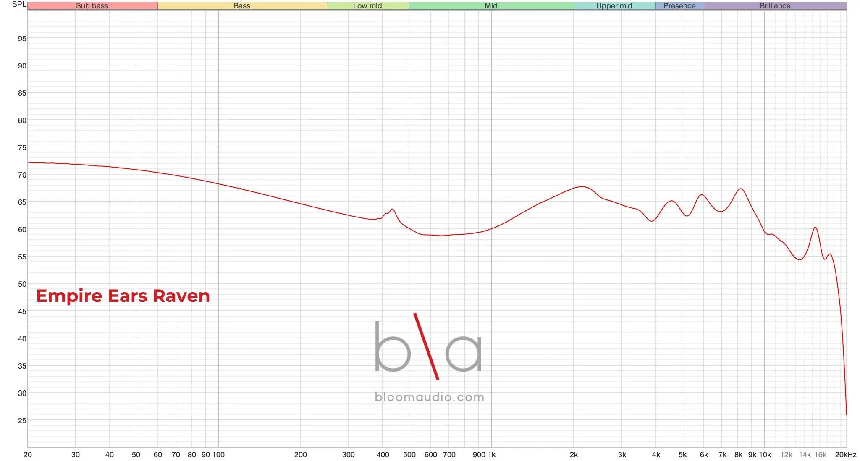Click the Bass frequency band label
The height and width of the screenshot is (461, 860).
pyautogui.click(x=241, y=6)
